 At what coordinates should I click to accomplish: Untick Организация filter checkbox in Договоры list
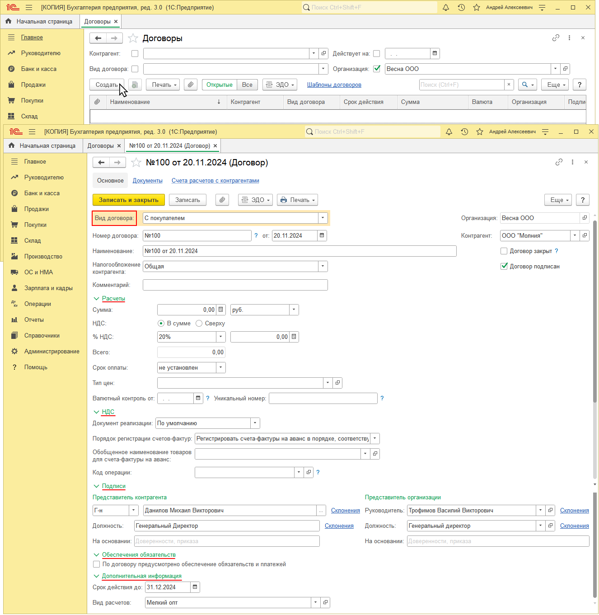point(377,69)
